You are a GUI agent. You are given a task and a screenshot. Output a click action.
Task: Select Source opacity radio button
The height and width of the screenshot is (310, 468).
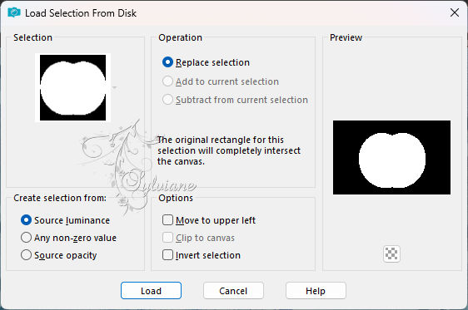point(59,255)
